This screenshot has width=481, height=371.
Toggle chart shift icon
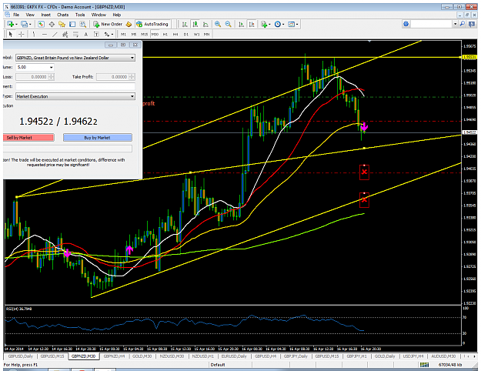[252, 24]
